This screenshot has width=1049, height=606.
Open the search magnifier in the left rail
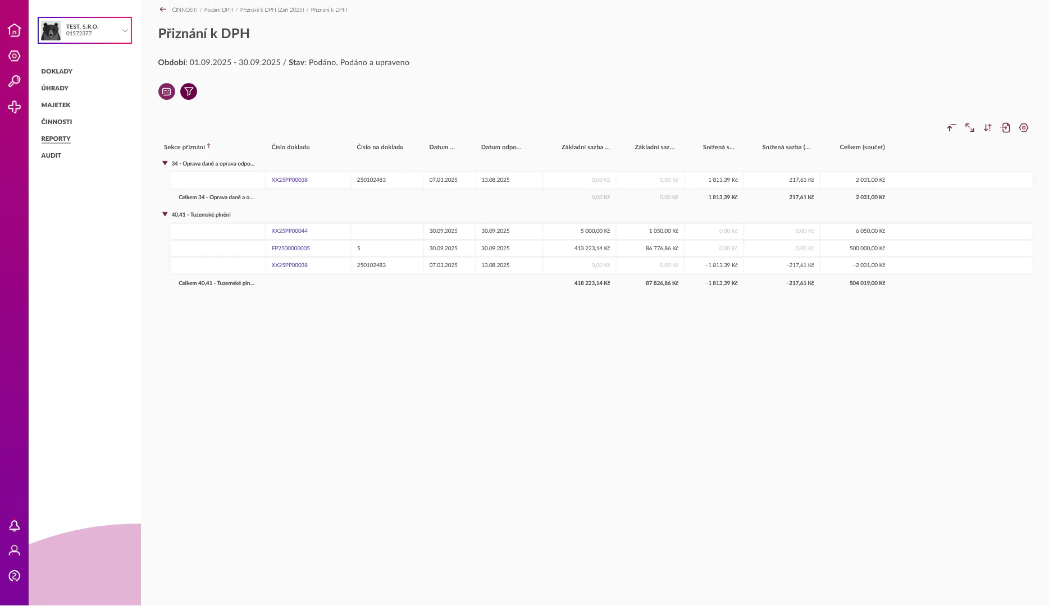point(15,81)
